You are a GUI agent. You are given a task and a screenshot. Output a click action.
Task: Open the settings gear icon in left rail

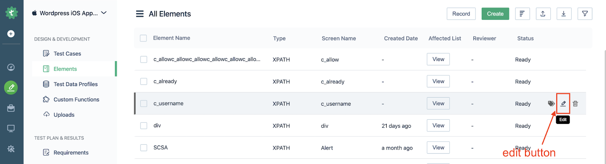pos(11,149)
